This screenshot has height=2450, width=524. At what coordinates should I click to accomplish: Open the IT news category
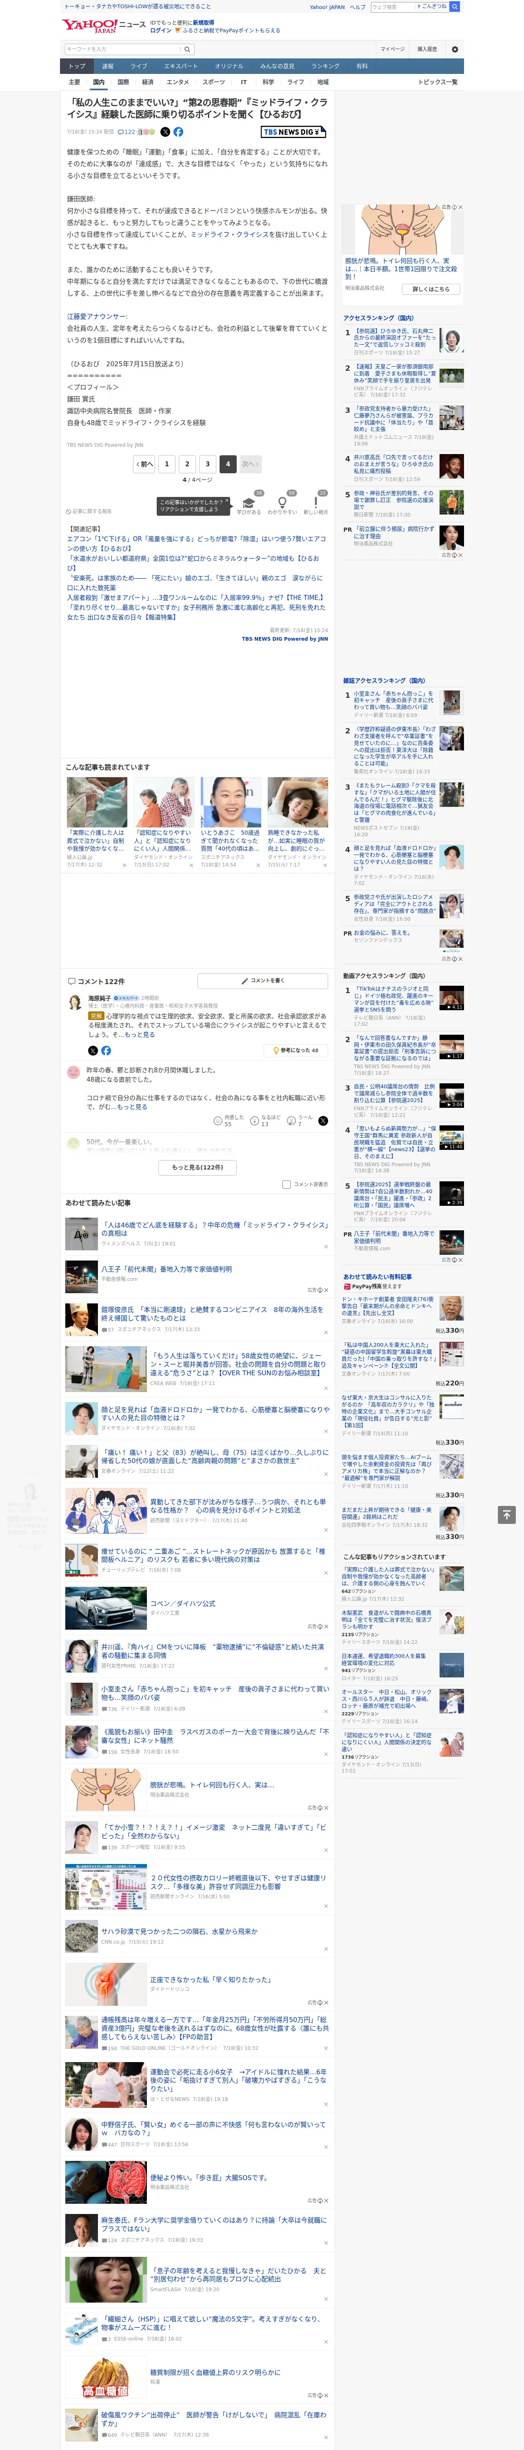click(244, 82)
